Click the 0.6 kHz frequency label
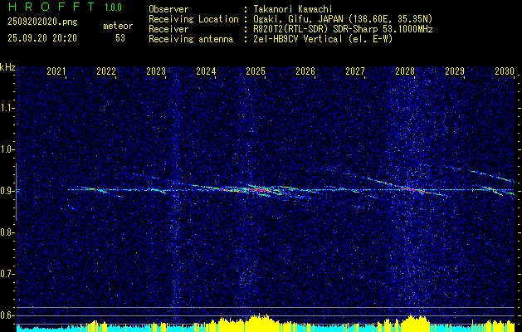The image size is (522, 332). click(7, 315)
